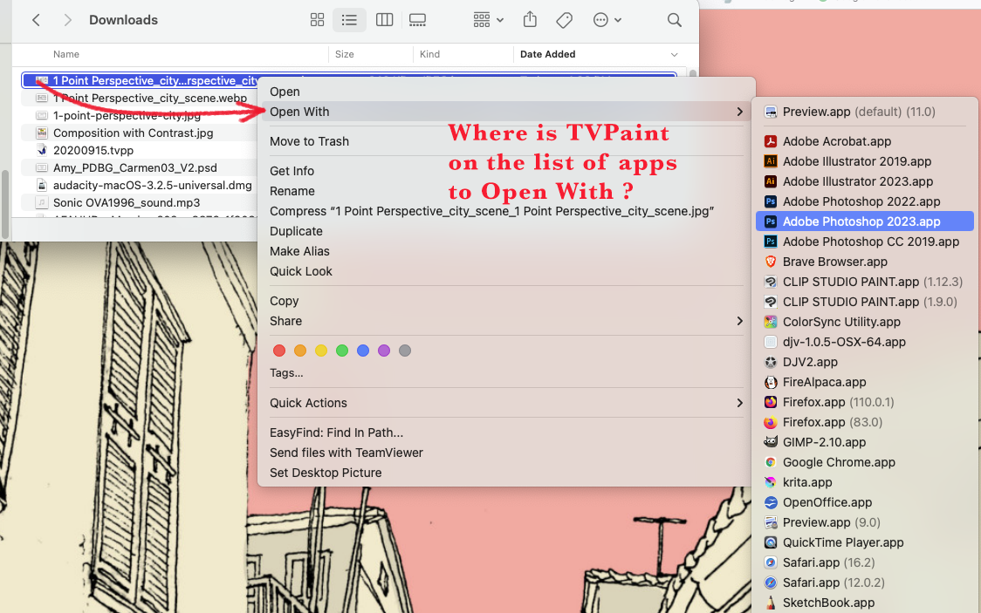Open with SketchBook.app icon
981x613 pixels.
point(771,603)
